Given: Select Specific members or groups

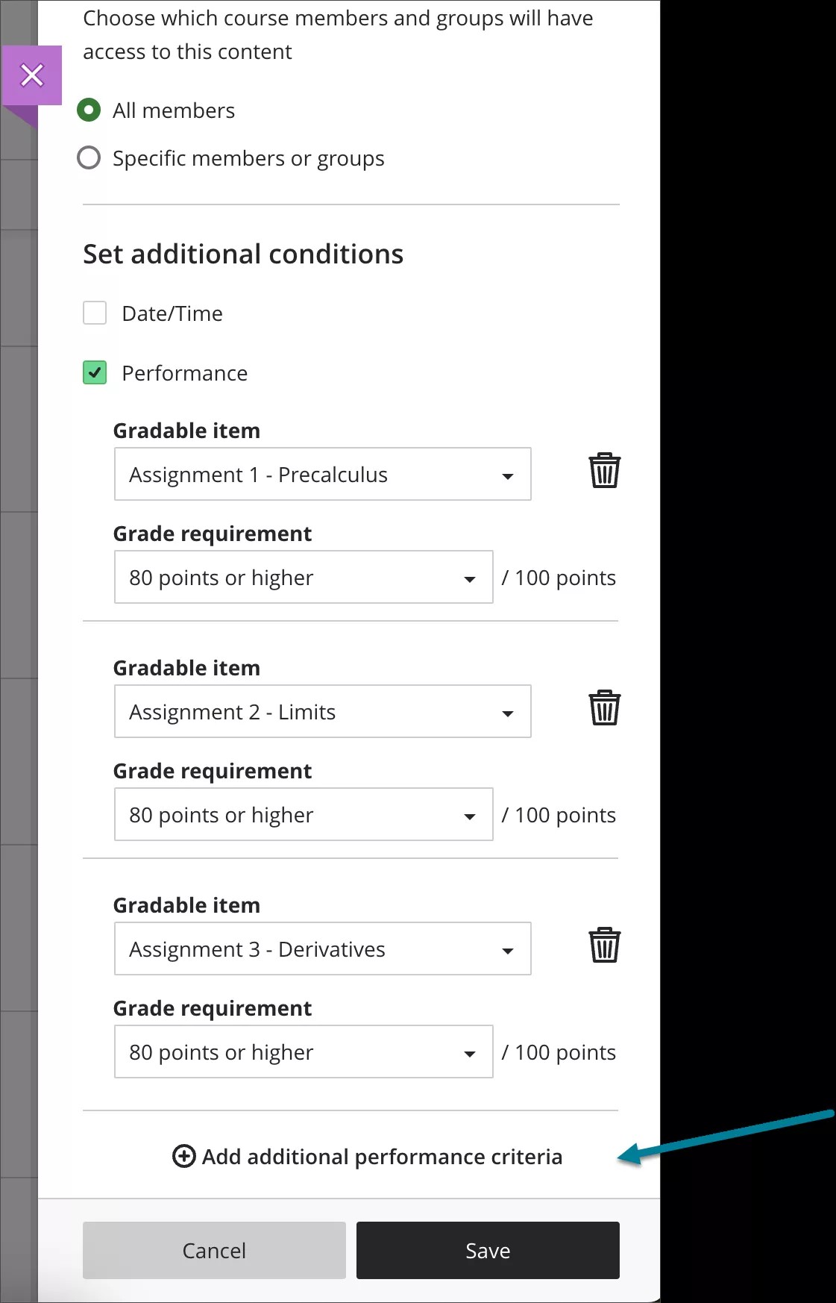Looking at the screenshot, I should [x=89, y=157].
